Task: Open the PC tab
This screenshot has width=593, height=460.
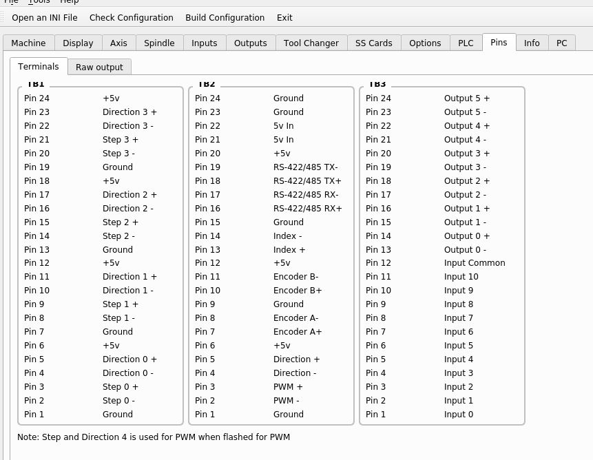Action: [561, 43]
